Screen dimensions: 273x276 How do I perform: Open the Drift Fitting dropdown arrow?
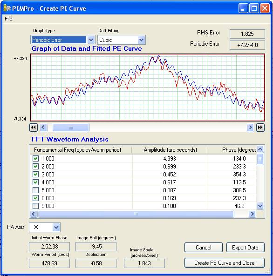point(141,40)
